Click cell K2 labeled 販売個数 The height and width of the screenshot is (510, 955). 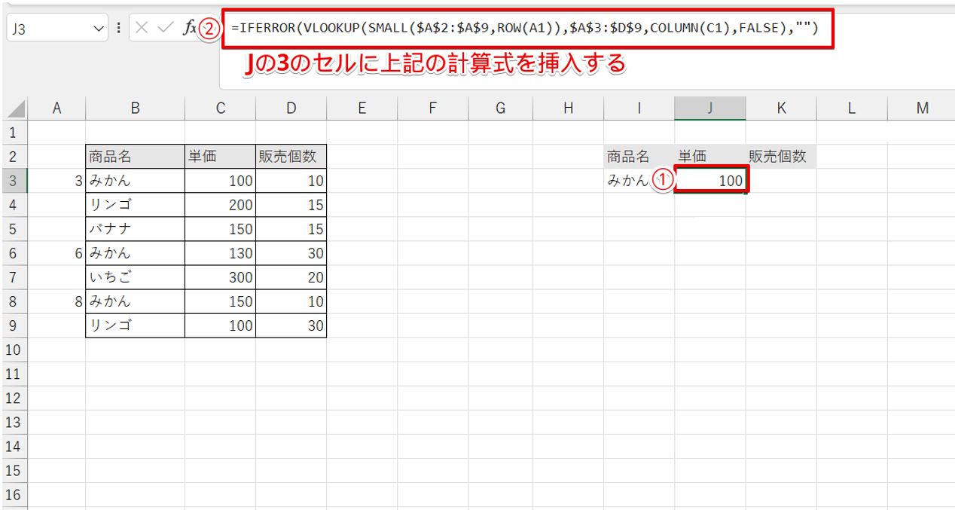click(x=782, y=157)
